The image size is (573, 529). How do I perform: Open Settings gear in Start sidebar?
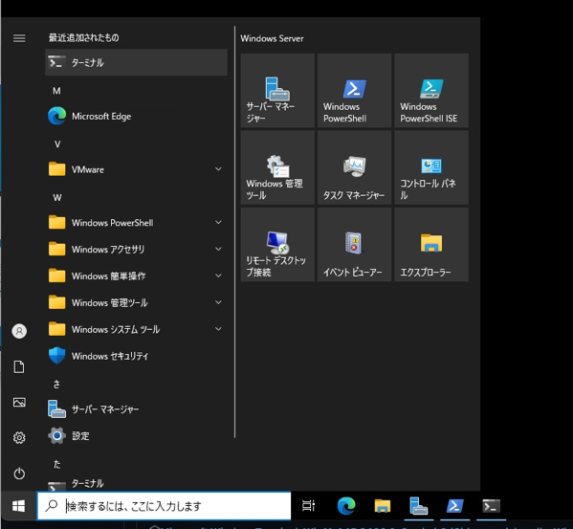click(19, 437)
